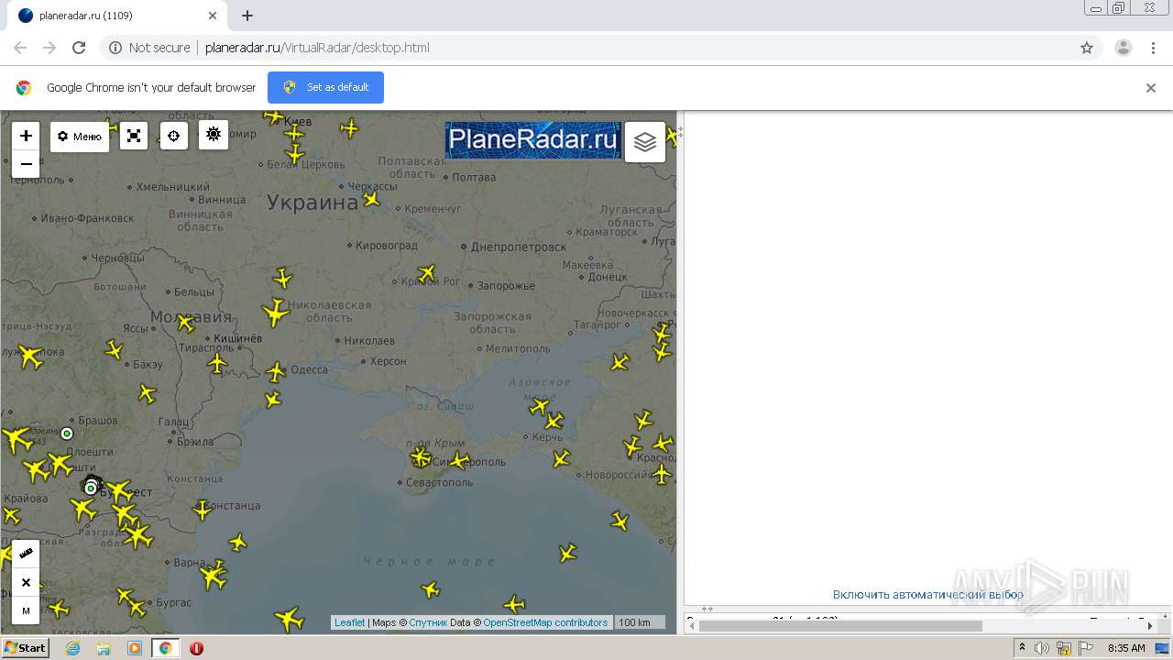Viewport: 1173px width, 660px height.
Task: Select aircraft left of Бургас label
Action: point(137,607)
